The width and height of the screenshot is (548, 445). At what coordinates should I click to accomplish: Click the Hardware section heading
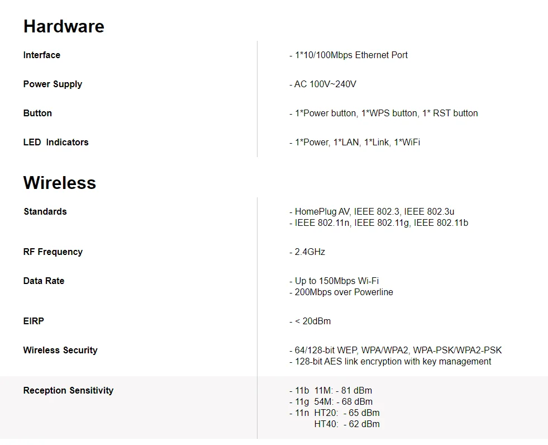64,26
